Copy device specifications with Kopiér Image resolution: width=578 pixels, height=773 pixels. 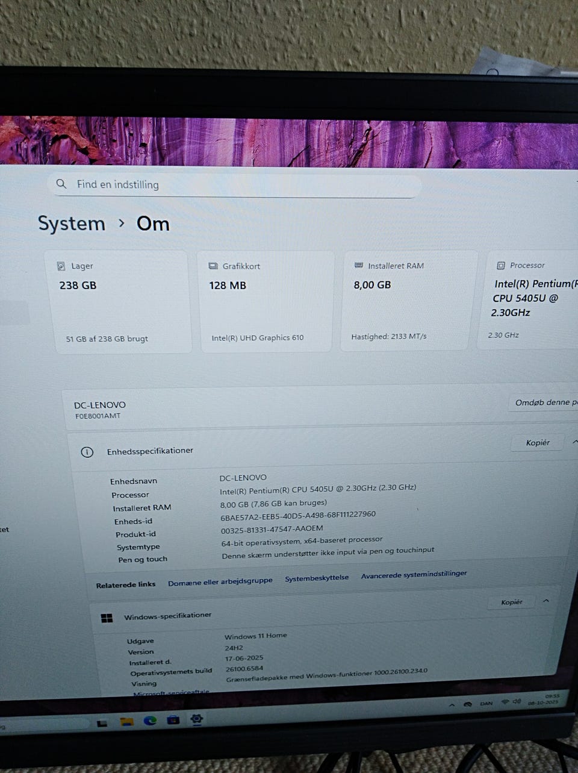[538, 443]
